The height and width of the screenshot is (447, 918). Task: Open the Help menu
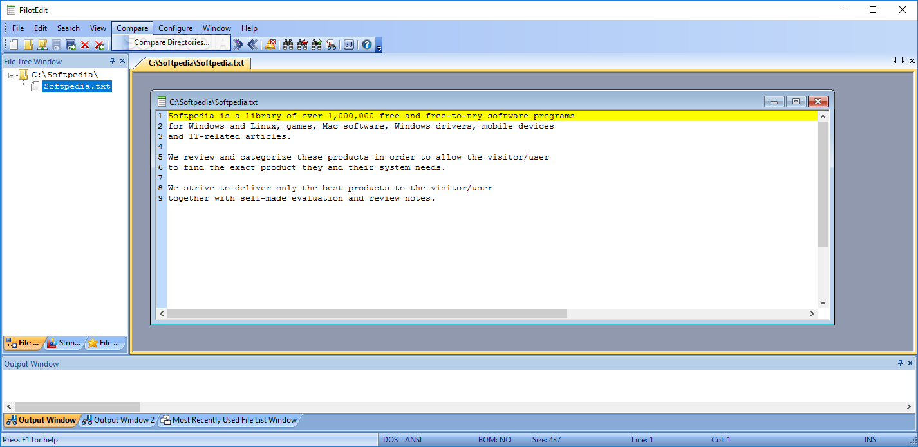pyautogui.click(x=249, y=28)
